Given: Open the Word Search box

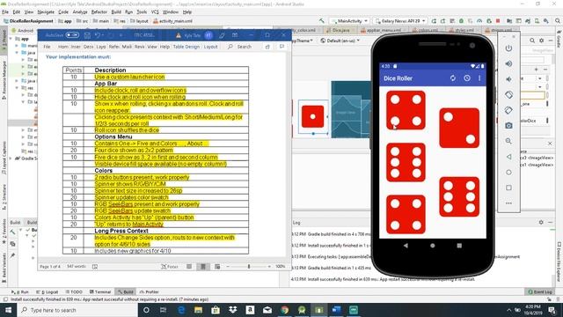Looking at the screenshot, I should (x=240, y=47).
